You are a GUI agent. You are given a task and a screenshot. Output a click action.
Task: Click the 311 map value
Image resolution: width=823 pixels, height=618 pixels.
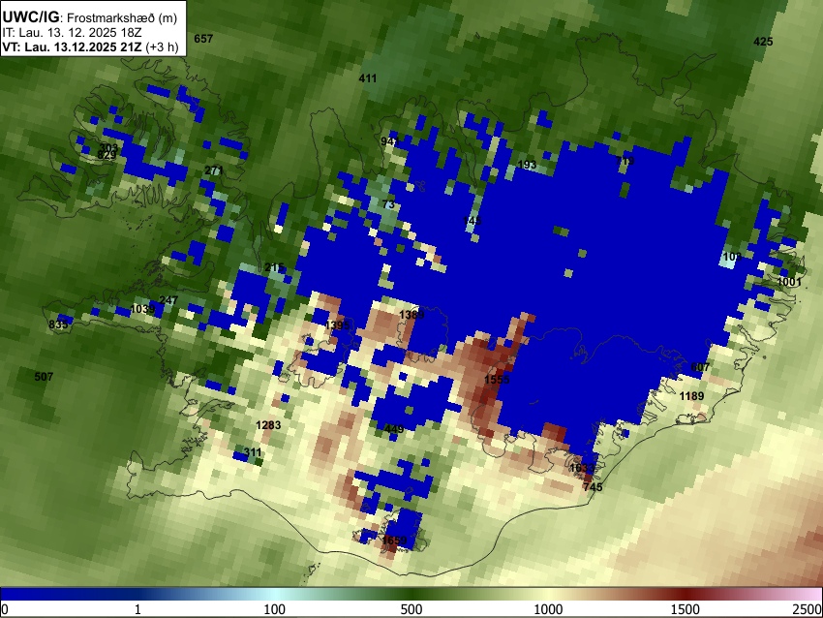(253, 452)
